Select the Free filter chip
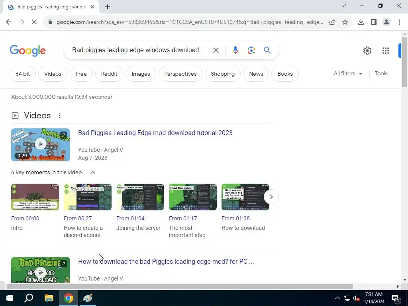Image resolution: width=408 pixels, height=306 pixels. point(81,74)
